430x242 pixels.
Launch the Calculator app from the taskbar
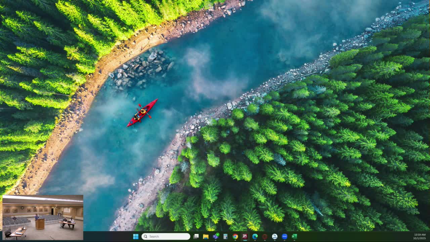click(x=225, y=237)
